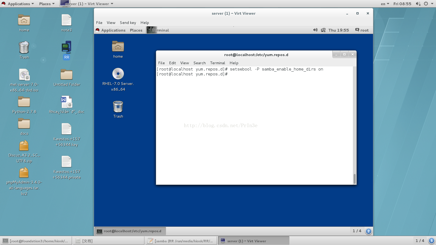Open home folder inside guest desktop
436x245 pixels.
click(x=118, y=47)
